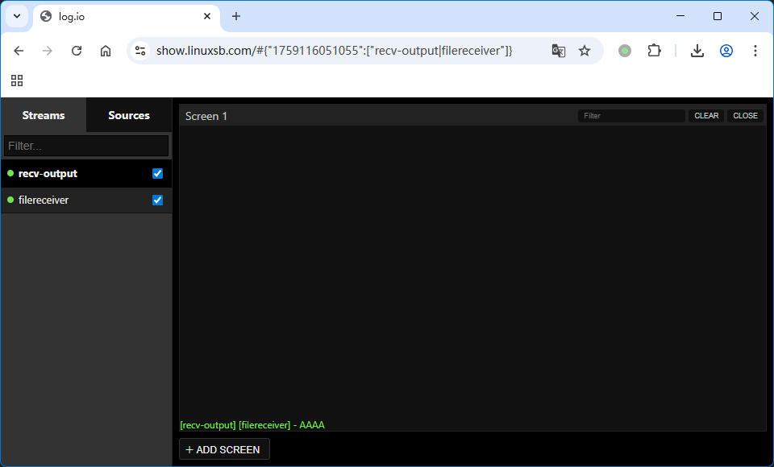Image resolution: width=774 pixels, height=467 pixels.
Task: Open the user profile icon
Action: click(726, 51)
